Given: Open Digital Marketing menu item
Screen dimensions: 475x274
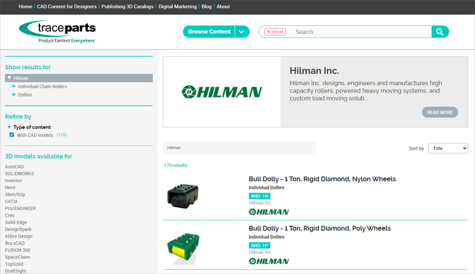Looking at the screenshot, I should click(x=178, y=6).
